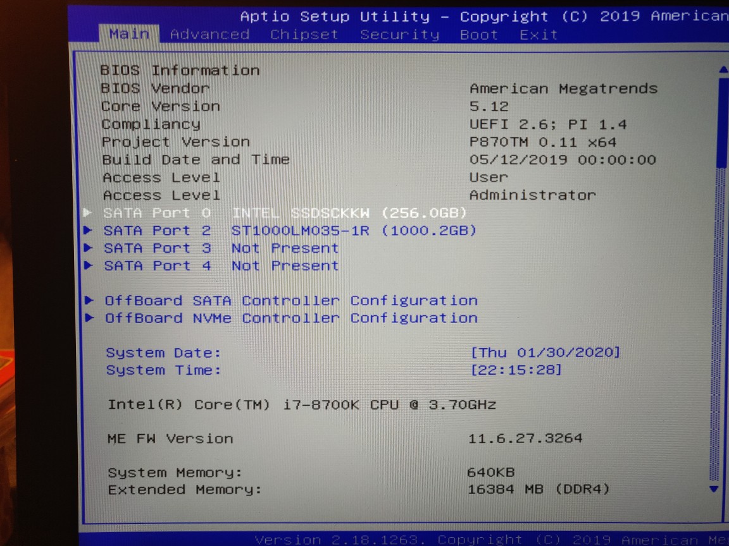This screenshot has height=546, width=729.
Task: Select the System Date label
Action: [163, 353]
